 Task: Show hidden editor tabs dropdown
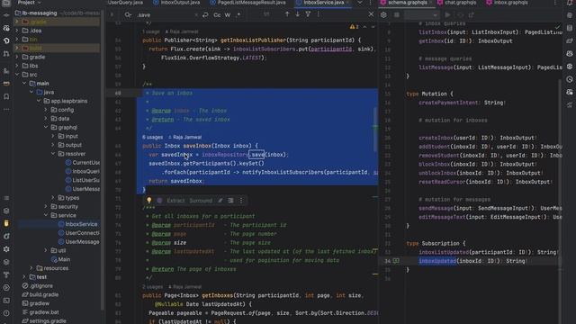click(x=360, y=3)
